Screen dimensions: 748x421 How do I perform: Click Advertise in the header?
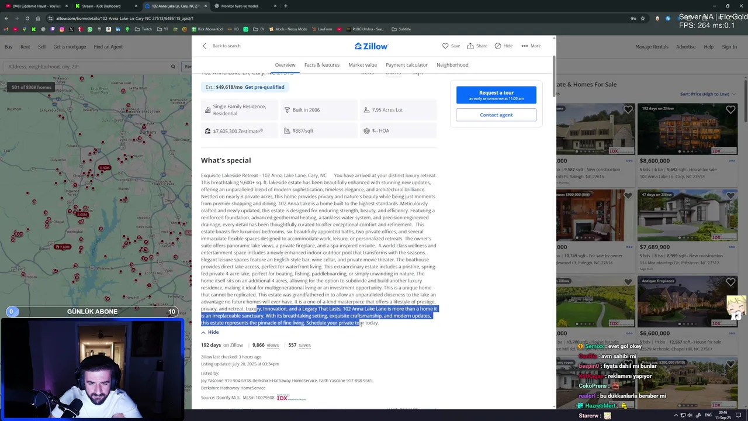[685, 47]
